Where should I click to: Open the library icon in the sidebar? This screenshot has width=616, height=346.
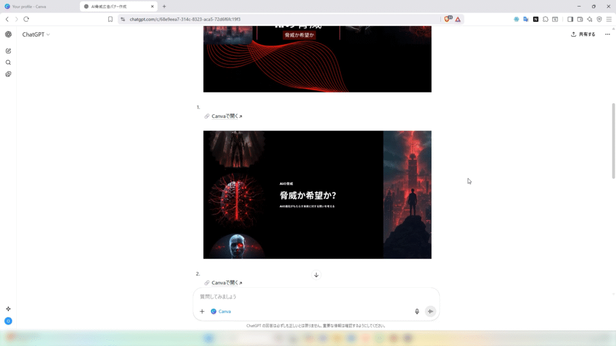coord(8,74)
